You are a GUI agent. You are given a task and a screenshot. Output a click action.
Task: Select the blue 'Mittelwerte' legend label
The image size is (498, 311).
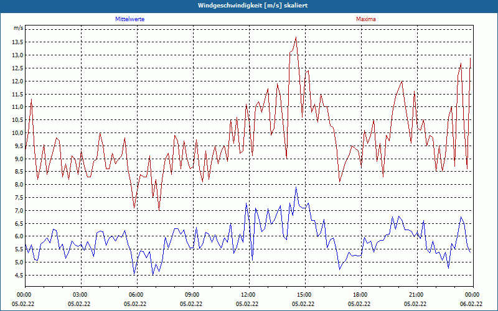pyautogui.click(x=130, y=19)
